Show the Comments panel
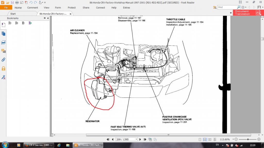Screen dimensions: 264x148 pyautogui.click(x=3, y=51)
